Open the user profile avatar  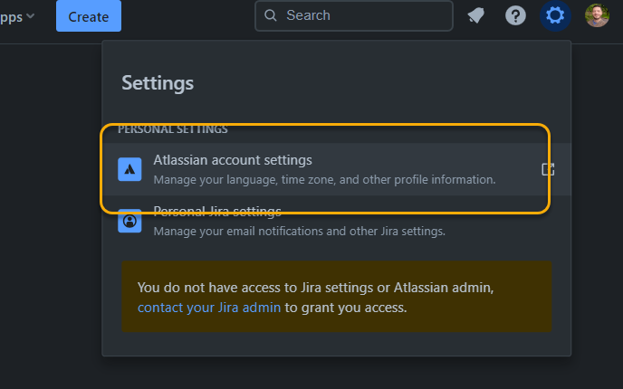(x=597, y=15)
